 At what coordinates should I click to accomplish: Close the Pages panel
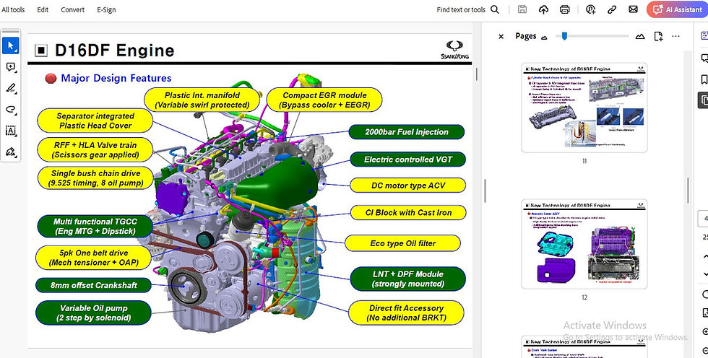pos(501,37)
